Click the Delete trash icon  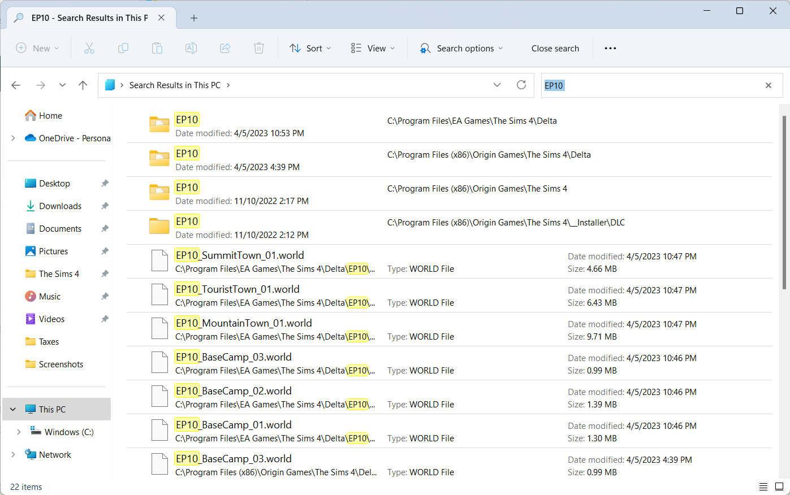[259, 49]
